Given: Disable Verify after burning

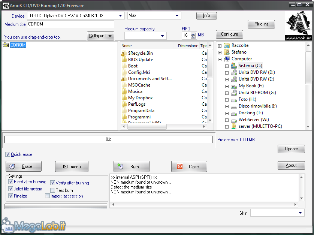Looking at the screenshot, I should (x=53, y=183).
